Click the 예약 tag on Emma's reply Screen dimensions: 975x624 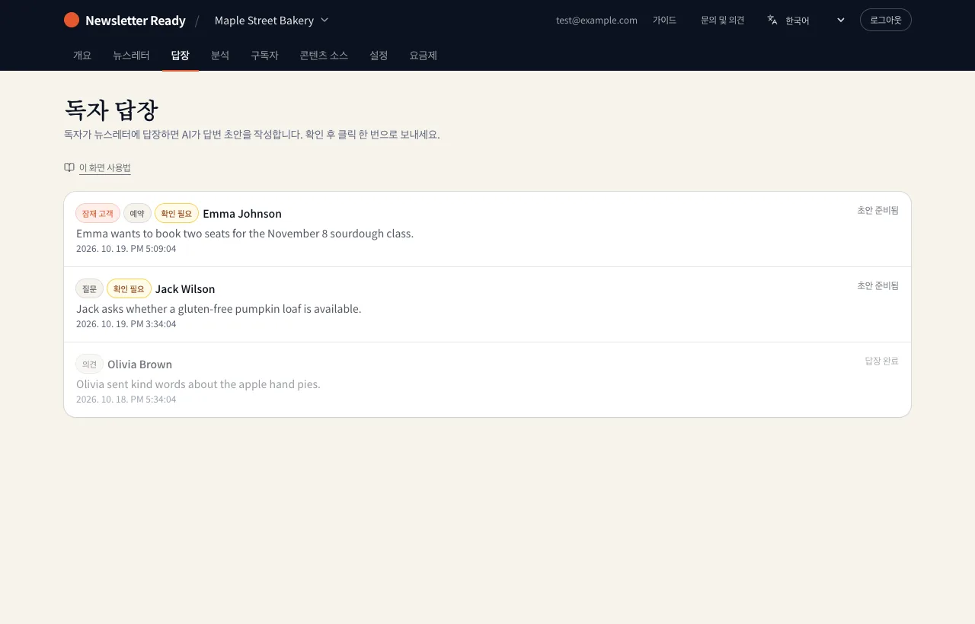point(137,213)
